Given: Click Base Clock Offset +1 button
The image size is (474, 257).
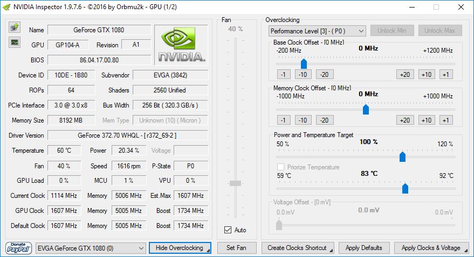Looking at the screenshot, I should click(446, 74).
